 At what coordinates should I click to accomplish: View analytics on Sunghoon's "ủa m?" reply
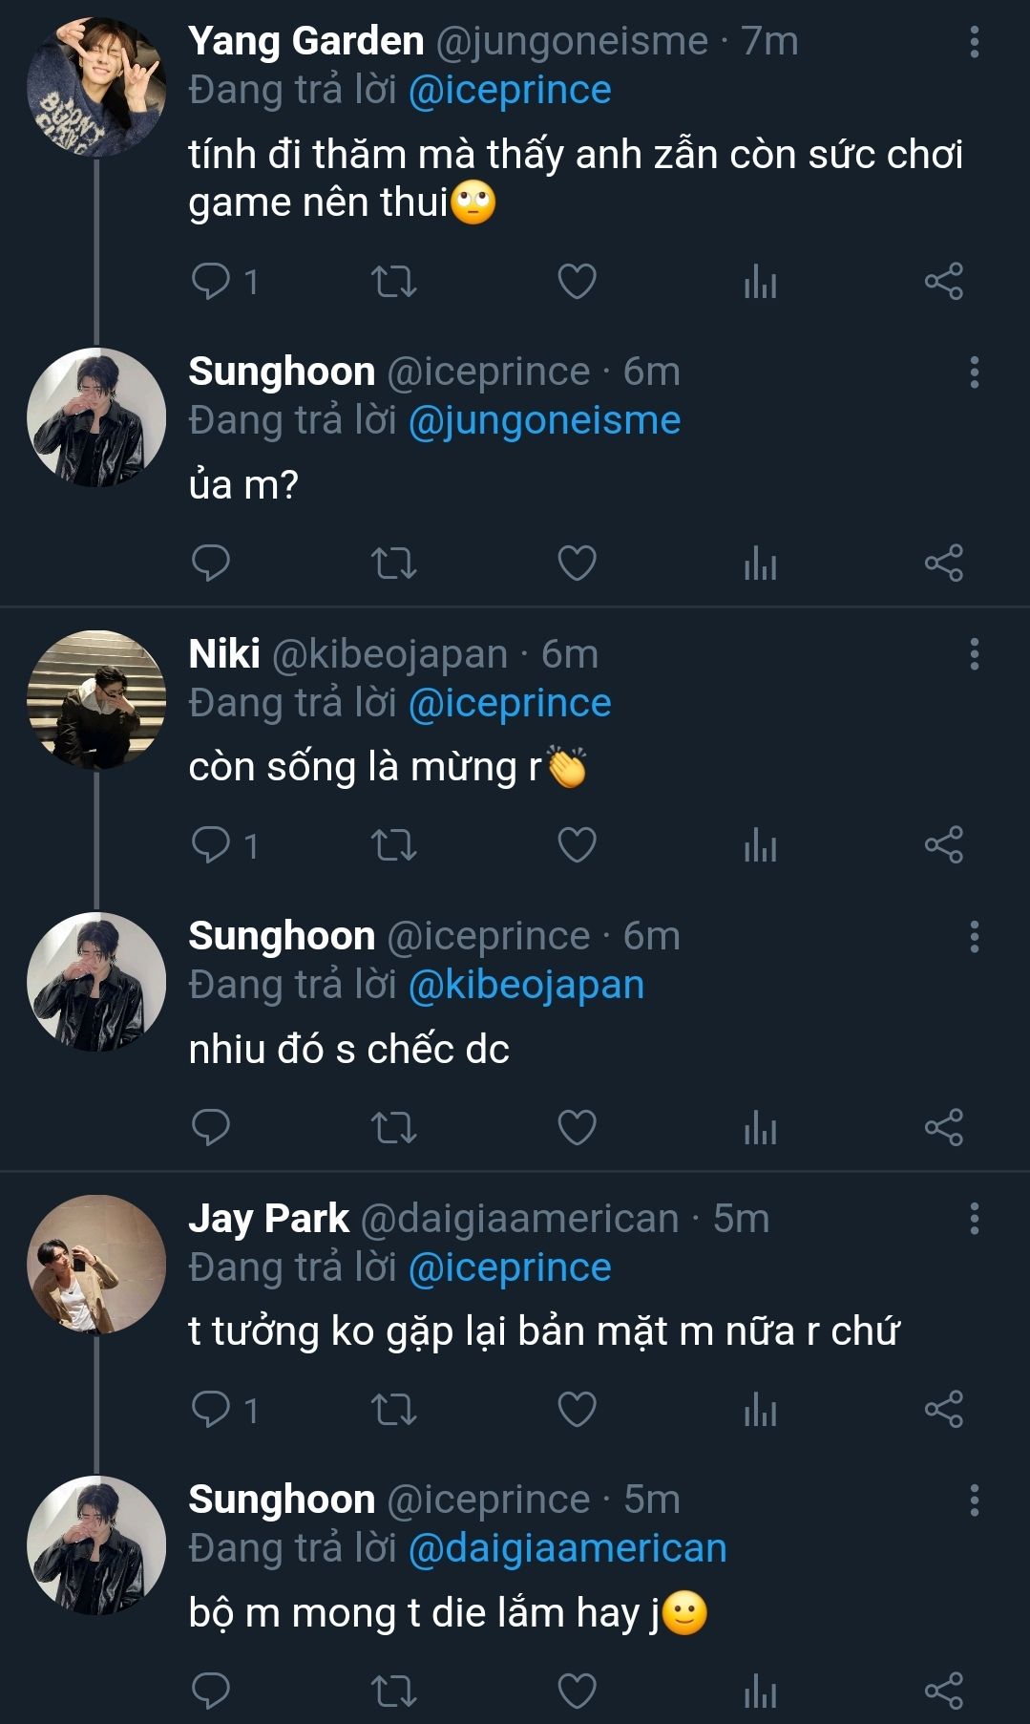tap(760, 564)
